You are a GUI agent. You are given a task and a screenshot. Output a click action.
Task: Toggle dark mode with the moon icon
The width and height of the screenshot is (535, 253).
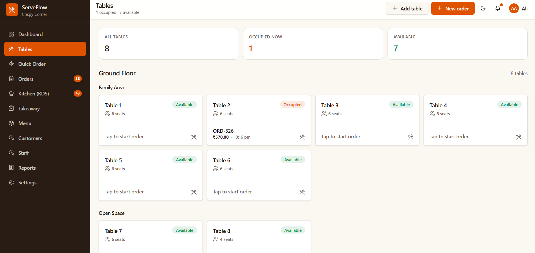click(483, 8)
